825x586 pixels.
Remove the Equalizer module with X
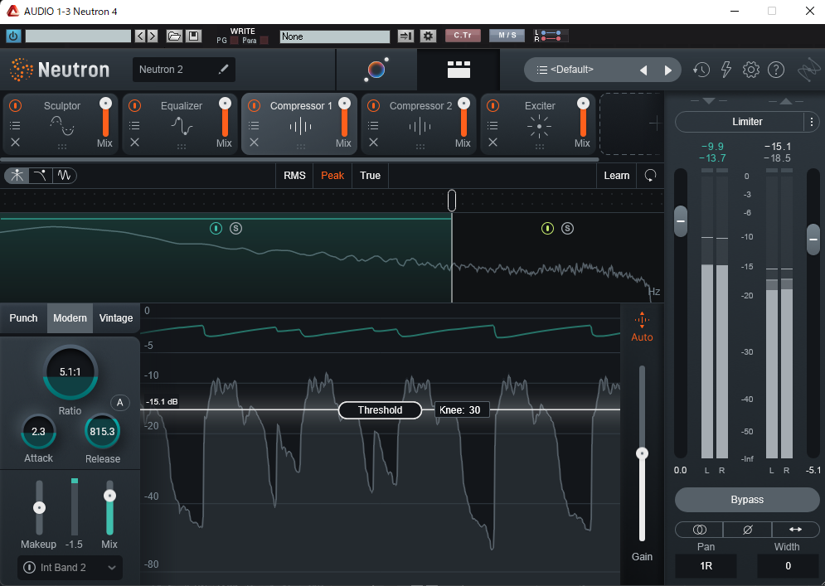coord(134,142)
